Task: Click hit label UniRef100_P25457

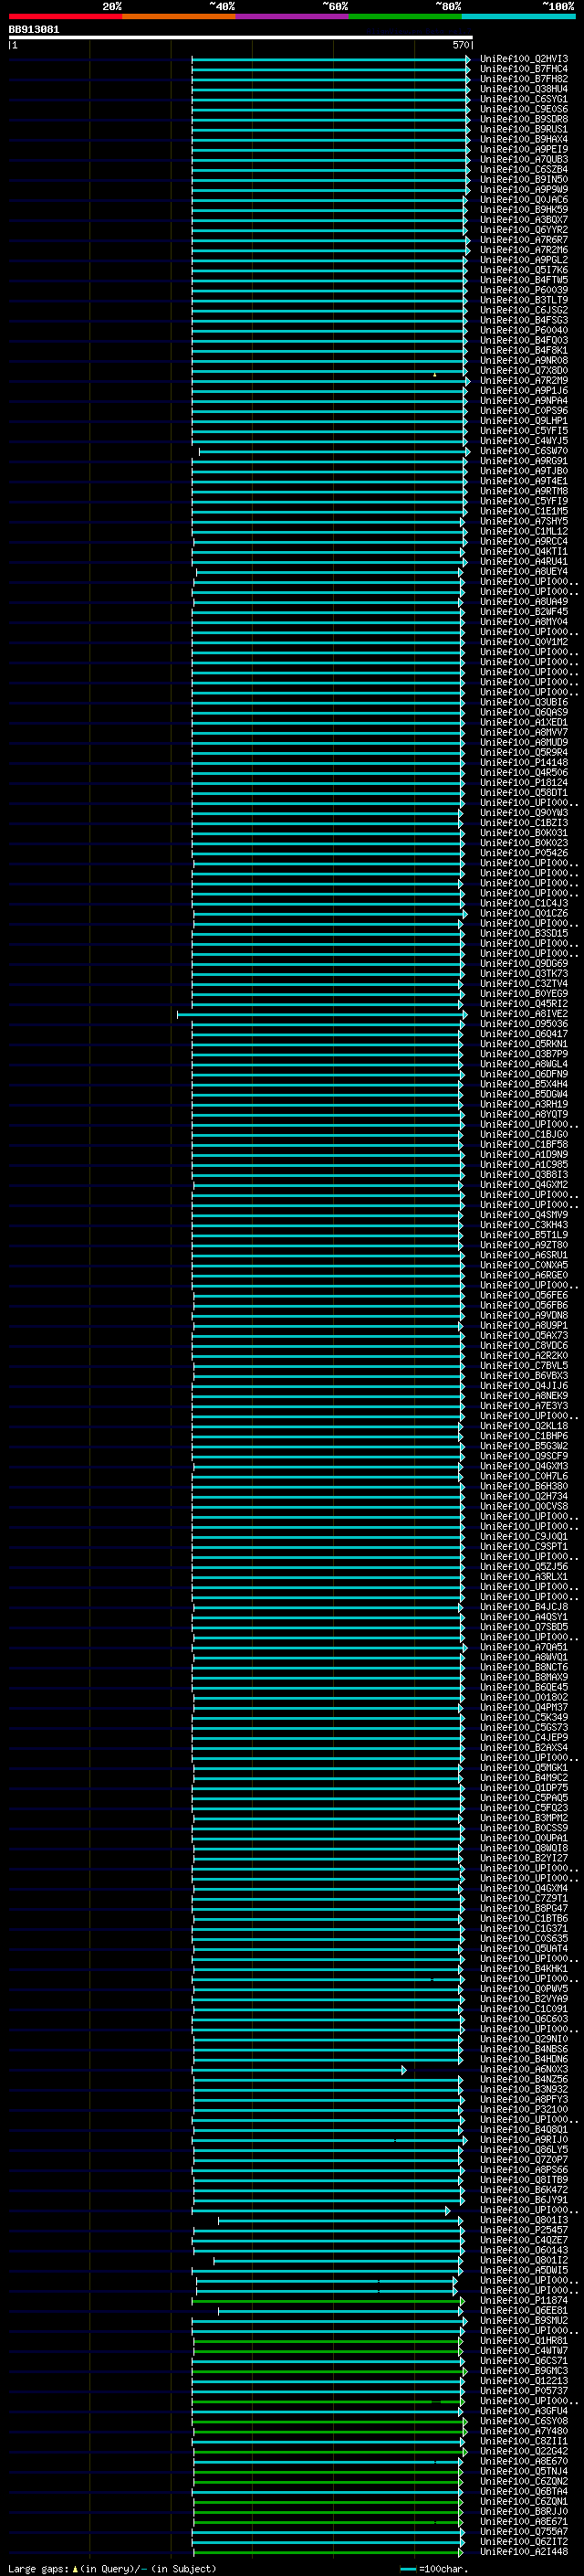Action: (524, 2231)
